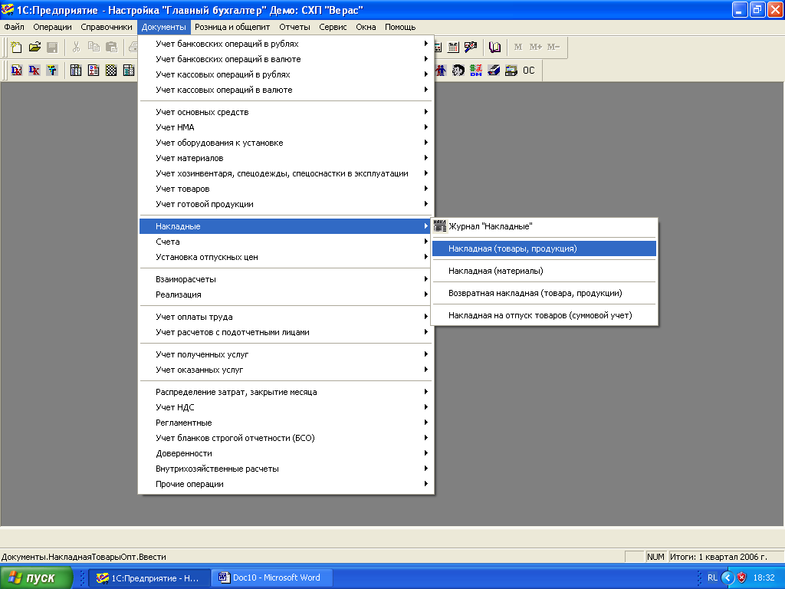Click the grayed Save floppy icon

tap(52, 47)
